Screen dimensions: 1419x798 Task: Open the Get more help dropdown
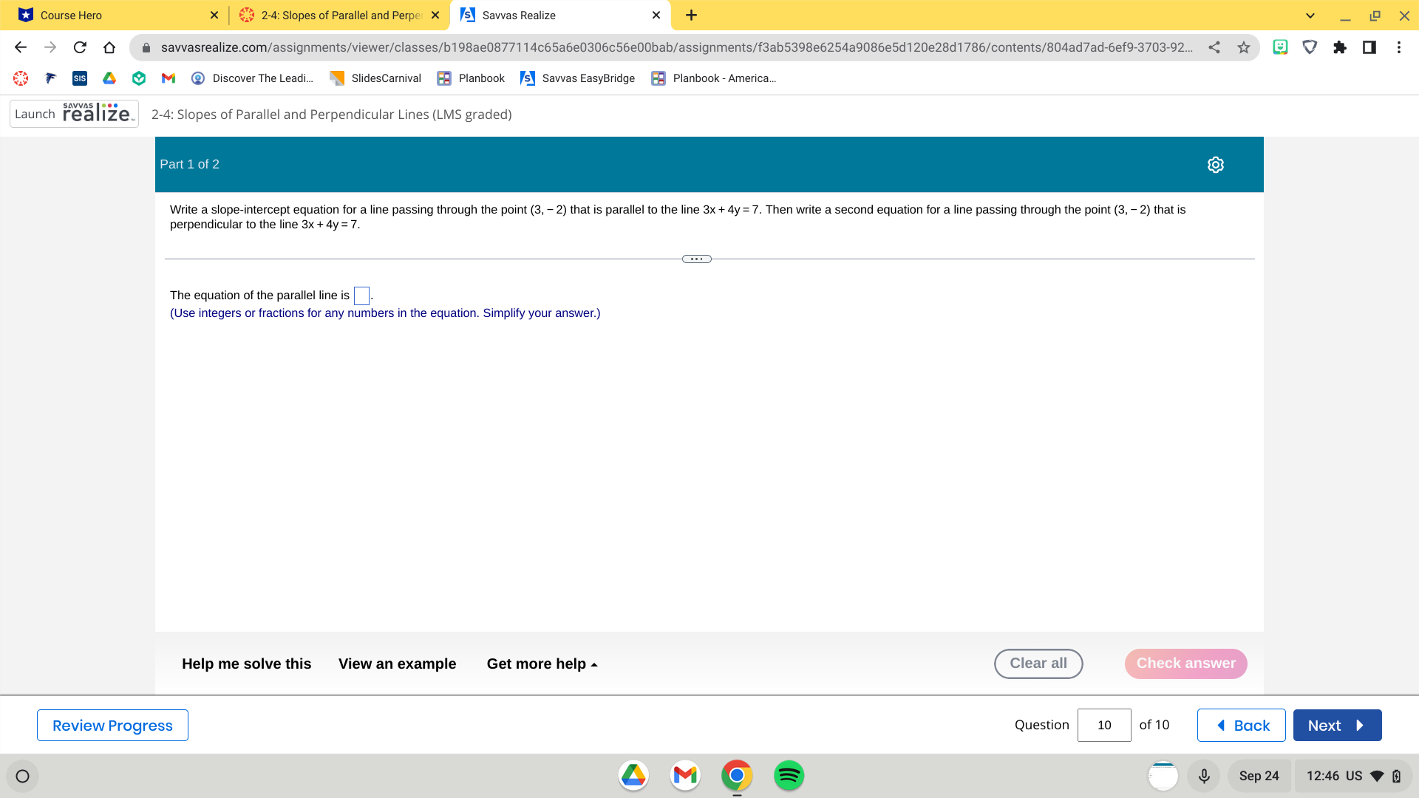(x=541, y=664)
